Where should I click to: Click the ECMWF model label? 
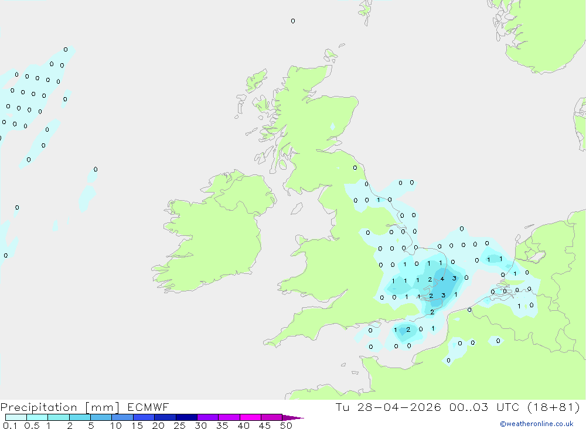148,407
